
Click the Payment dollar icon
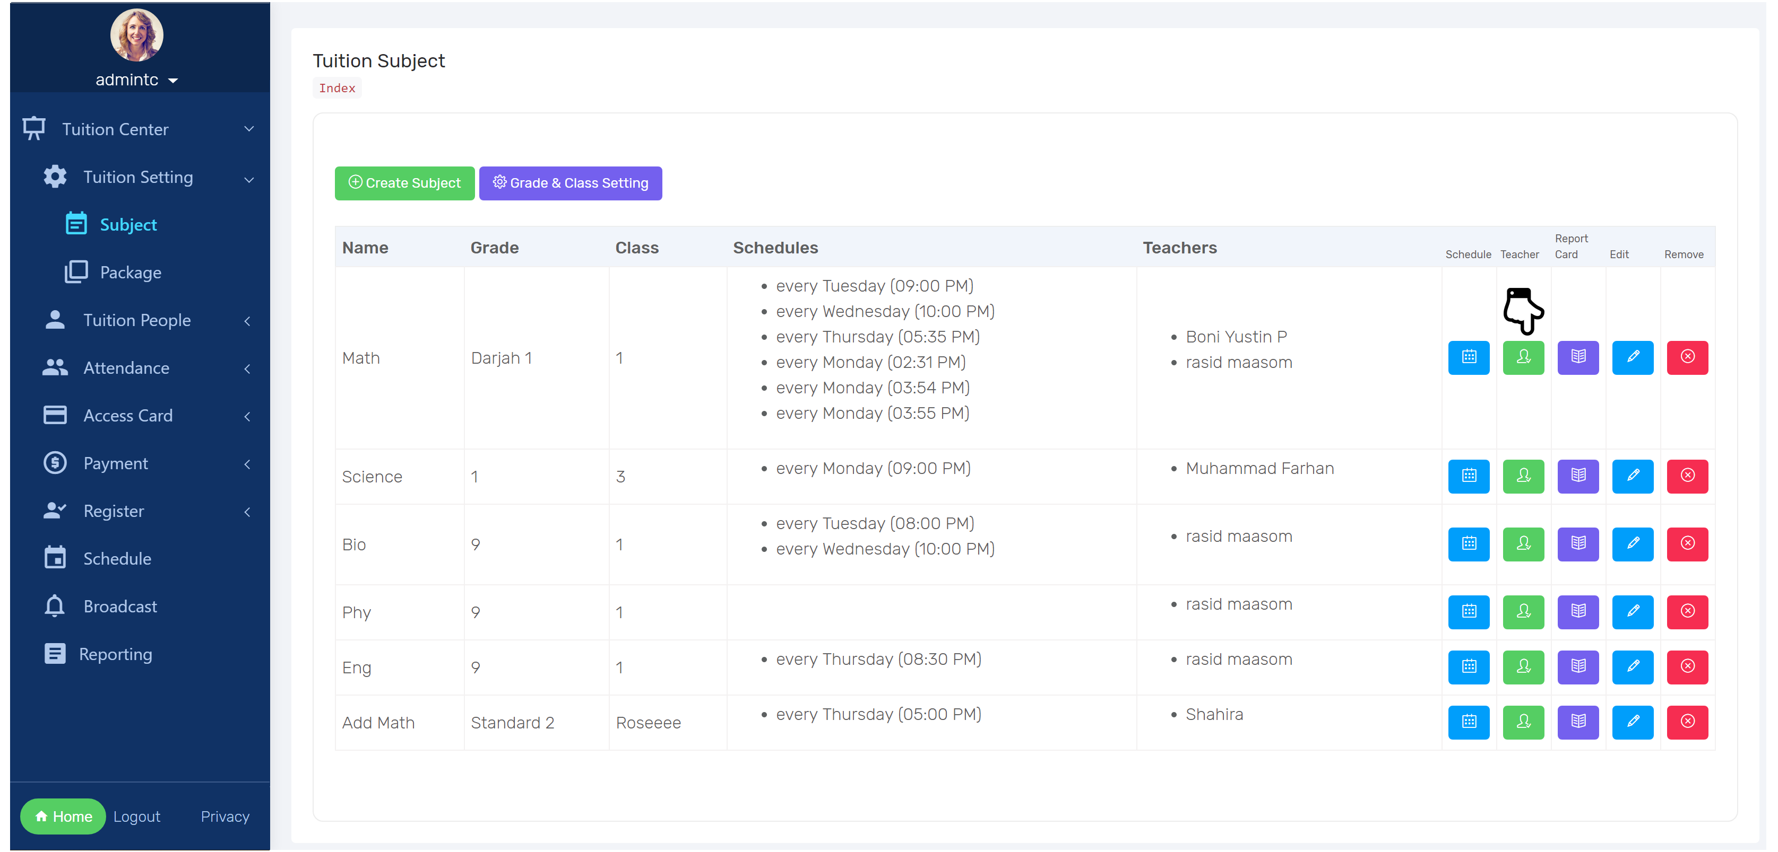tap(55, 462)
